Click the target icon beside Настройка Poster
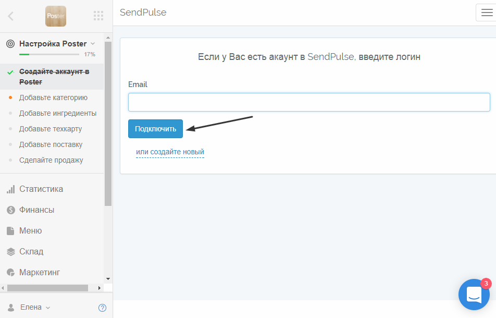496x318 pixels. coord(10,44)
